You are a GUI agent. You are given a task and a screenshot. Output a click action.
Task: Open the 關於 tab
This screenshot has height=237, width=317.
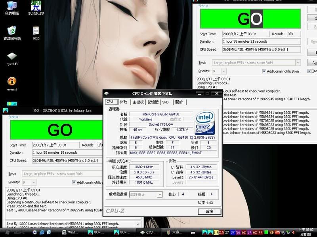[179, 102]
